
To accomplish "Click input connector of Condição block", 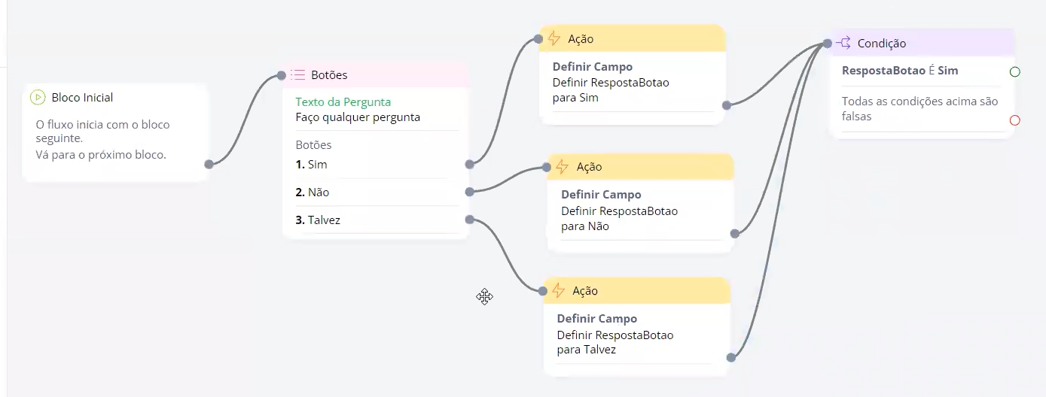I will tap(827, 44).
